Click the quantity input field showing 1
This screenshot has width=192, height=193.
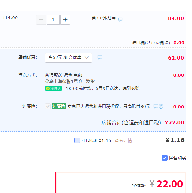(x=53, y=19)
